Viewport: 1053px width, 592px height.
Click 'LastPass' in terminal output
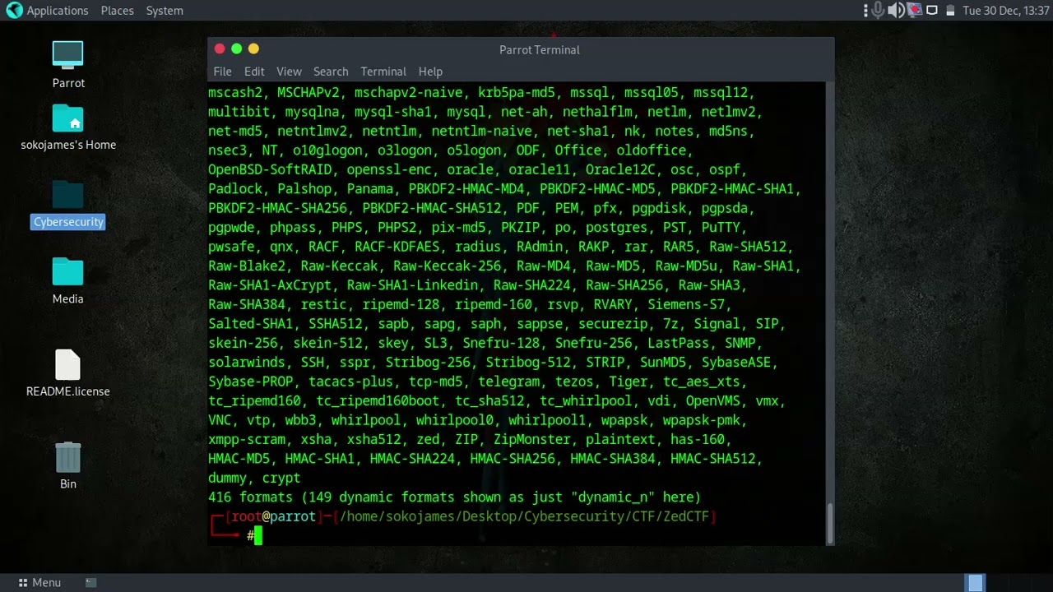pyautogui.click(x=678, y=343)
